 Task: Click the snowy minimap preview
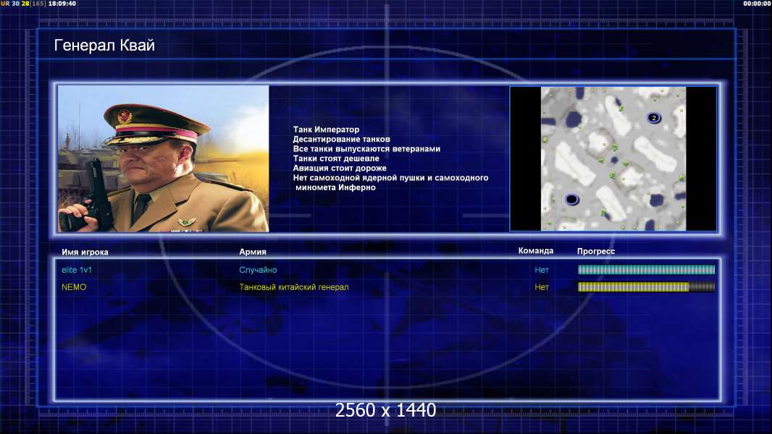tap(613, 158)
